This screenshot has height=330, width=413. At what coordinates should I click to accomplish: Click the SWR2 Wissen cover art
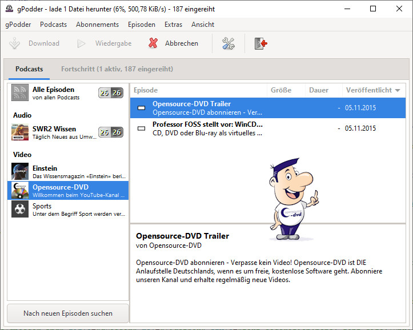[x=20, y=132]
